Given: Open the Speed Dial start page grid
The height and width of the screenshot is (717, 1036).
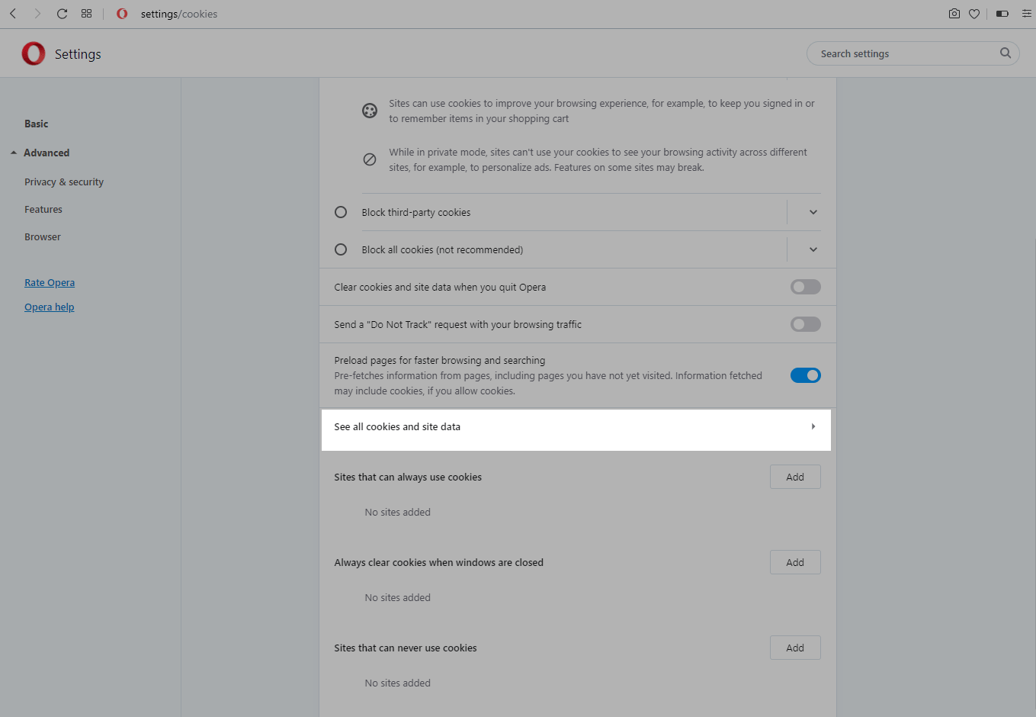Looking at the screenshot, I should 86,14.
